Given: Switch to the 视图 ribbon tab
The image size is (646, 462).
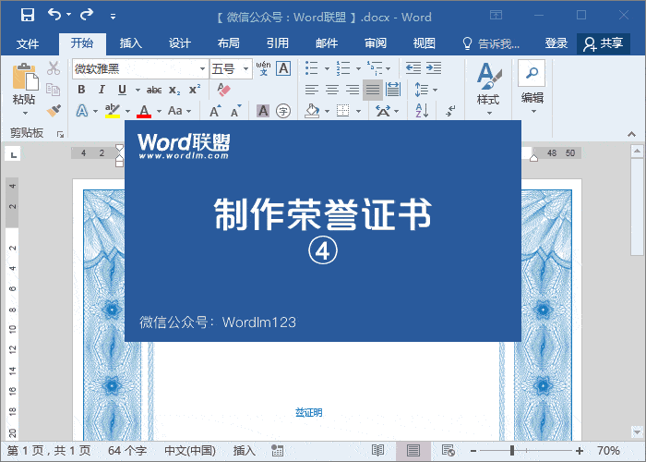Looking at the screenshot, I should 425,43.
